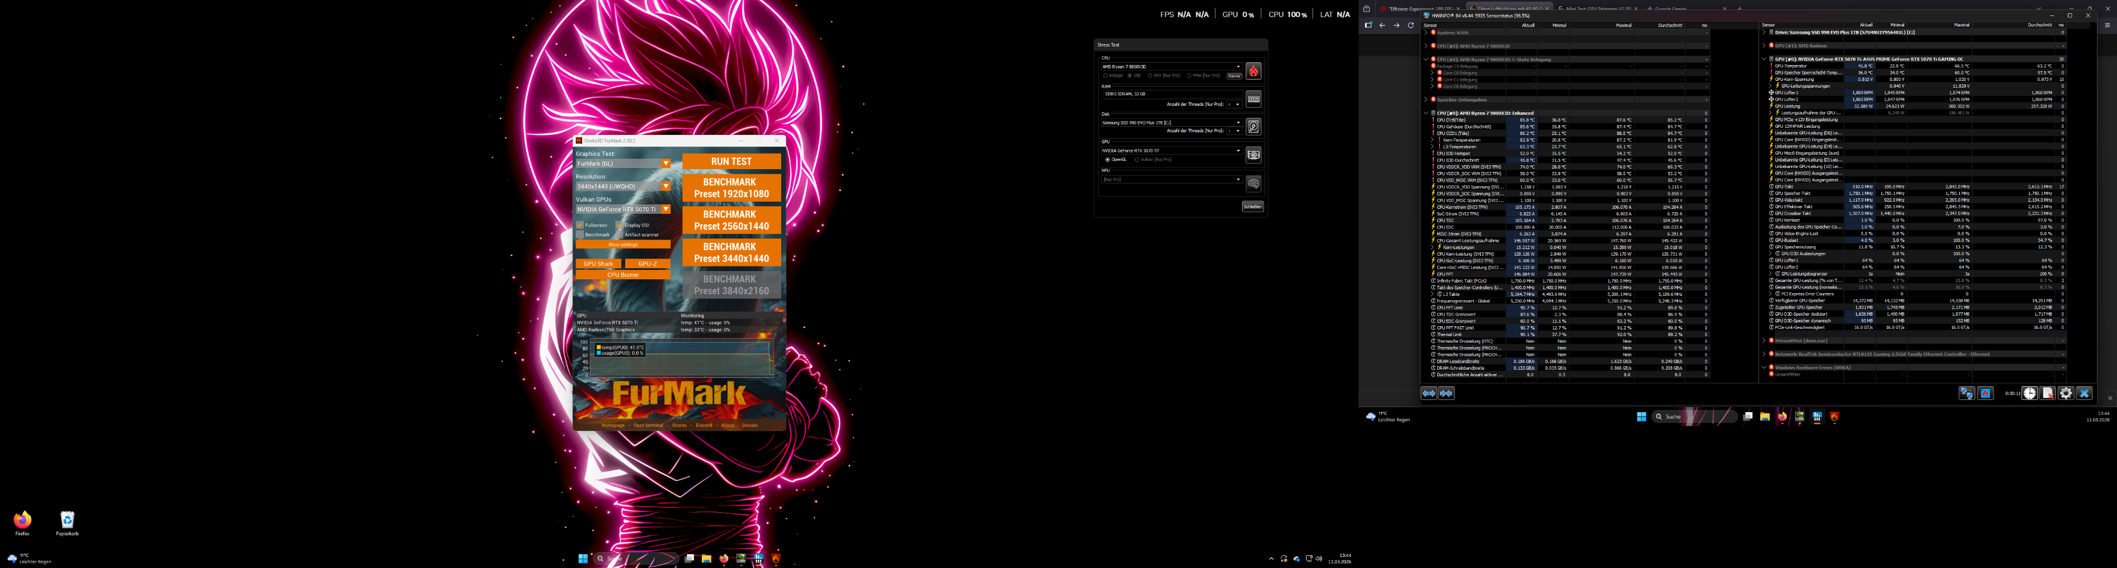This screenshot has width=2117, height=568.
Task: Open the CPU dropdown AMD Ryzen 7 9800X3D
Action: [1172, 67]
